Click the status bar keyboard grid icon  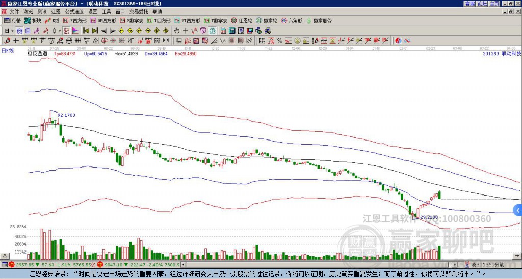click(4, 265)
